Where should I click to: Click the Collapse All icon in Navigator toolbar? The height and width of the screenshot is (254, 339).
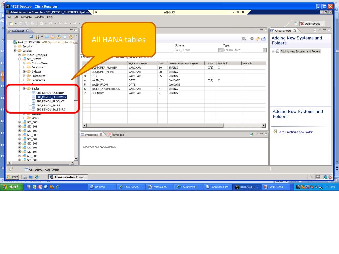pyautogui.click(x=65, y=37)
